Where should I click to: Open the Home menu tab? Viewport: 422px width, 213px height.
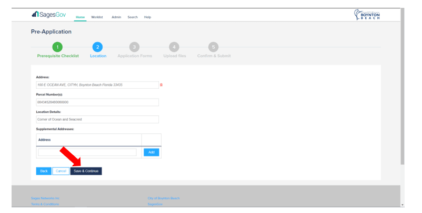(80, 17)
